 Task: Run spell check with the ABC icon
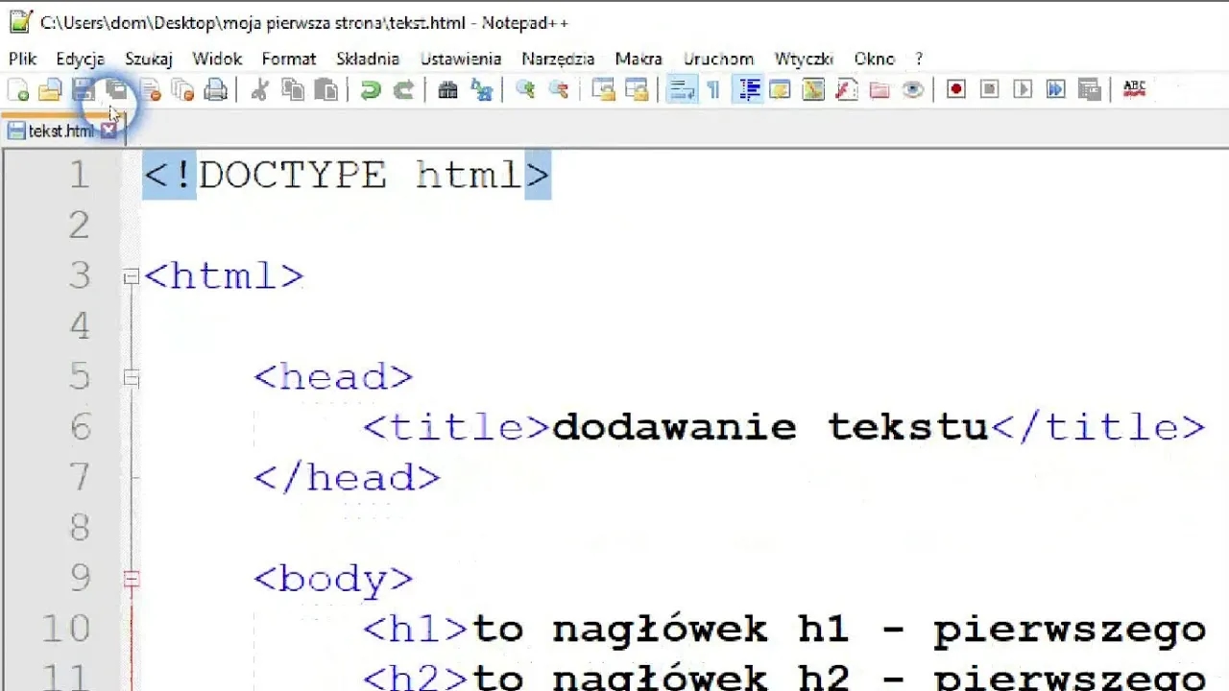click(1134, 89)
